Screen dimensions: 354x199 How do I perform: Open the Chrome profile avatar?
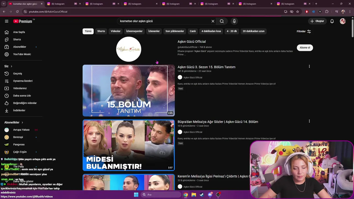point(343,12)
